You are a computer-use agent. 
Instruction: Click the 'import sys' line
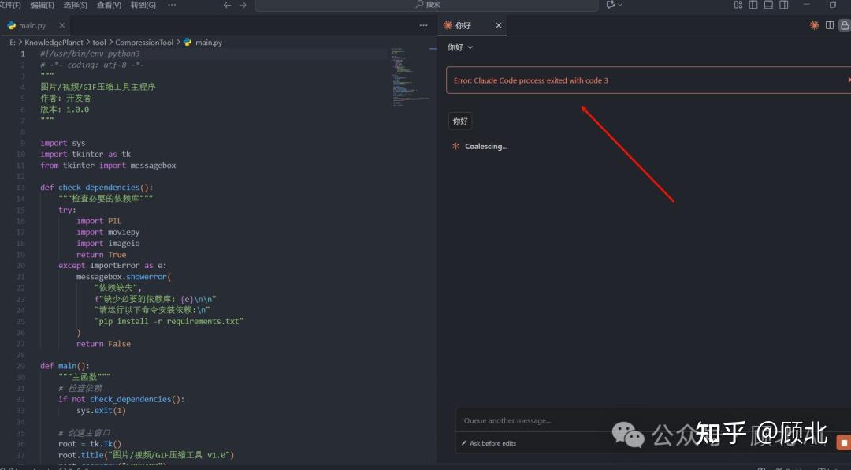62,143
